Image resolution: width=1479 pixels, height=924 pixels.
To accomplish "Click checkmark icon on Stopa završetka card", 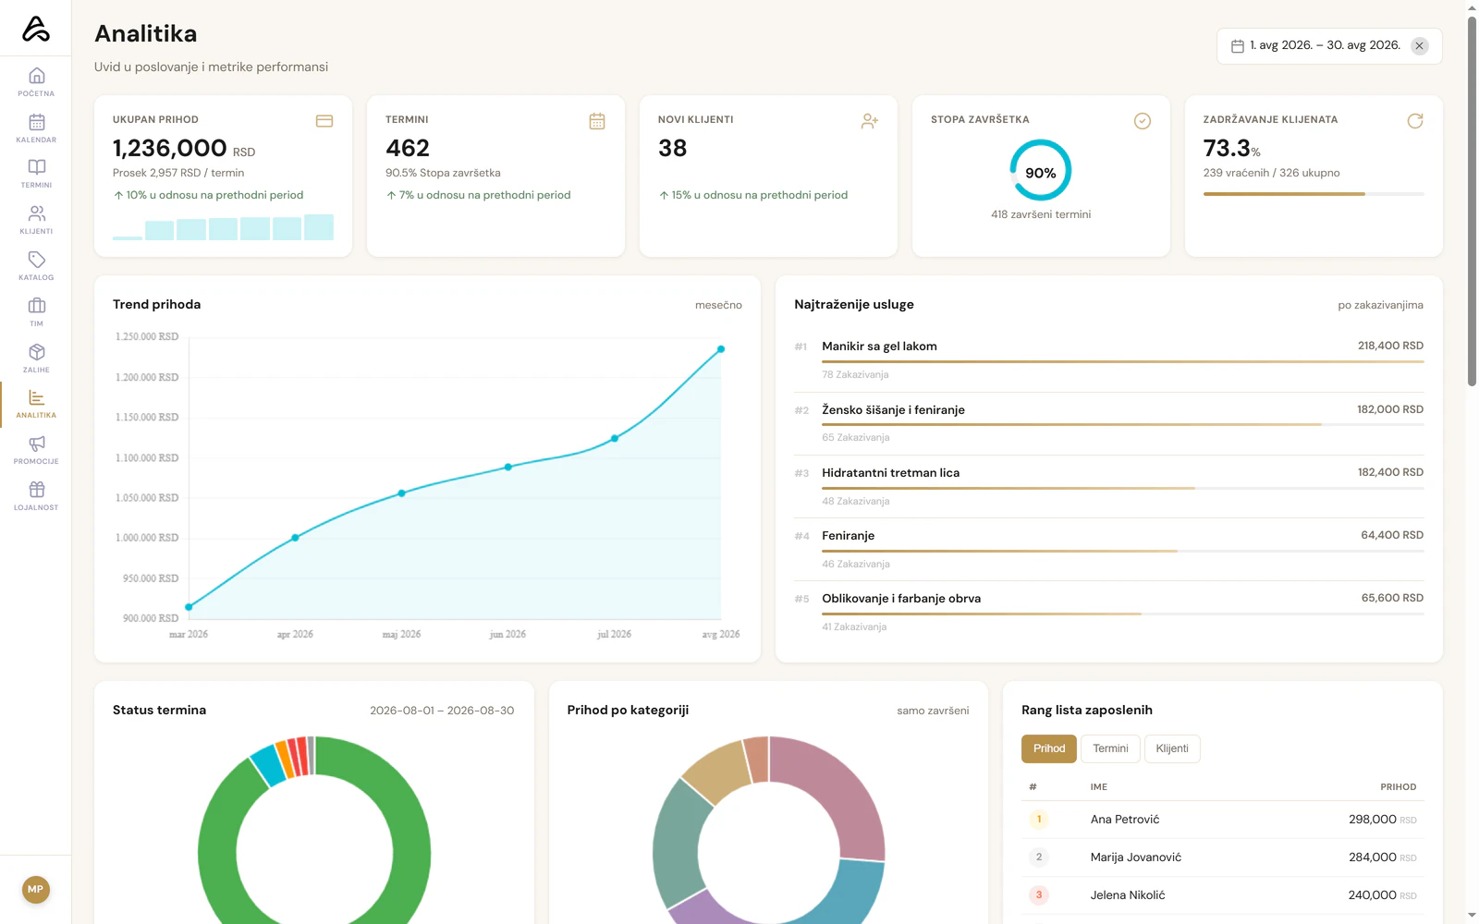I will pyautogui.click(x=1143, y=121).
